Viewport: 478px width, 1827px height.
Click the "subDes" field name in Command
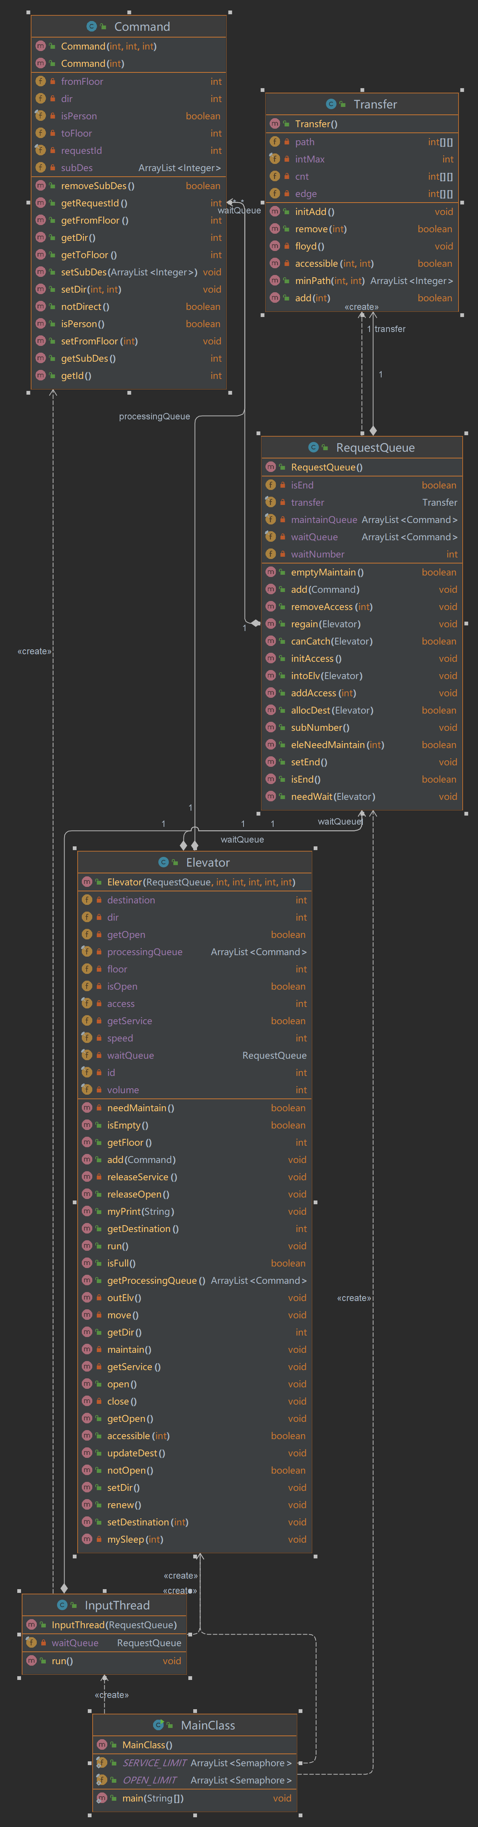pos(77,168)
